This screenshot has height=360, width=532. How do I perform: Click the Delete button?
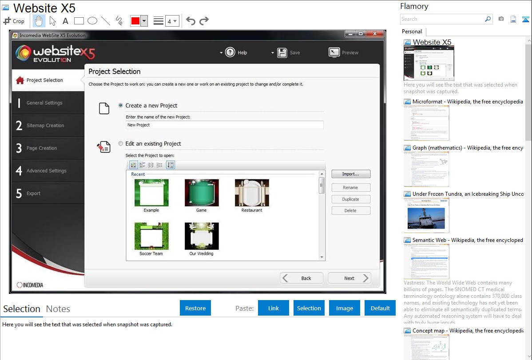click(351, 211)
